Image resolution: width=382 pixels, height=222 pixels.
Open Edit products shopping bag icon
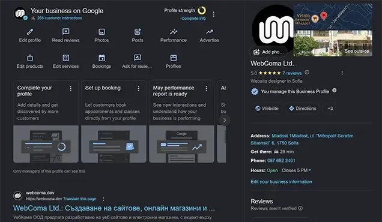(x=29, y=58)
